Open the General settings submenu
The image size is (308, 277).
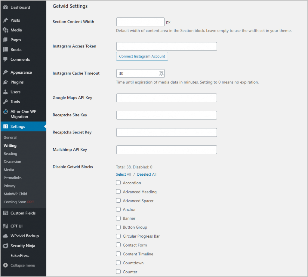click(x=10, y=137)
